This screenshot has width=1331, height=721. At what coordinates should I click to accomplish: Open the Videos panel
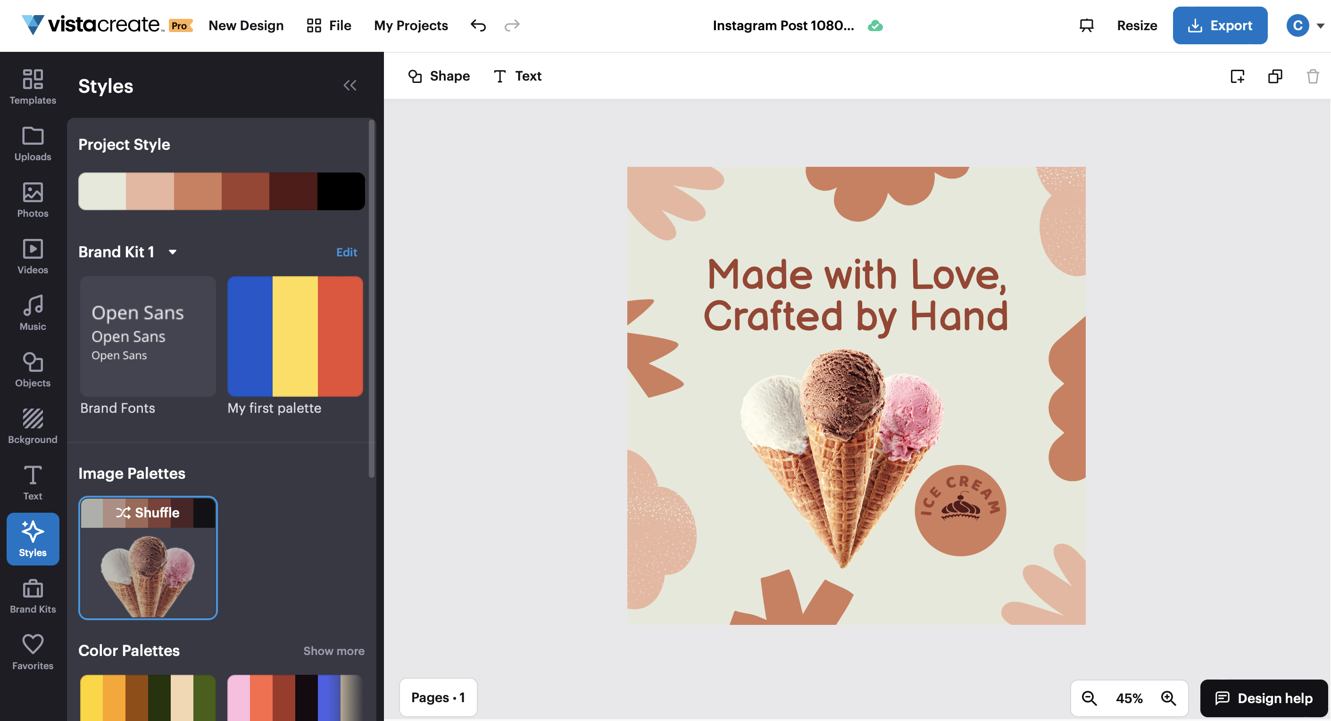pos(33,256)
